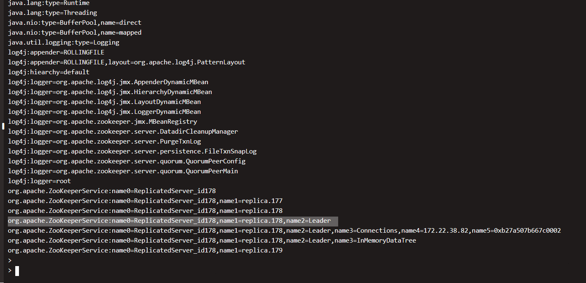Click the java.util.logging:type=Logging line
The height and width of the screenshot is (283, 586).
pos(64,42)
